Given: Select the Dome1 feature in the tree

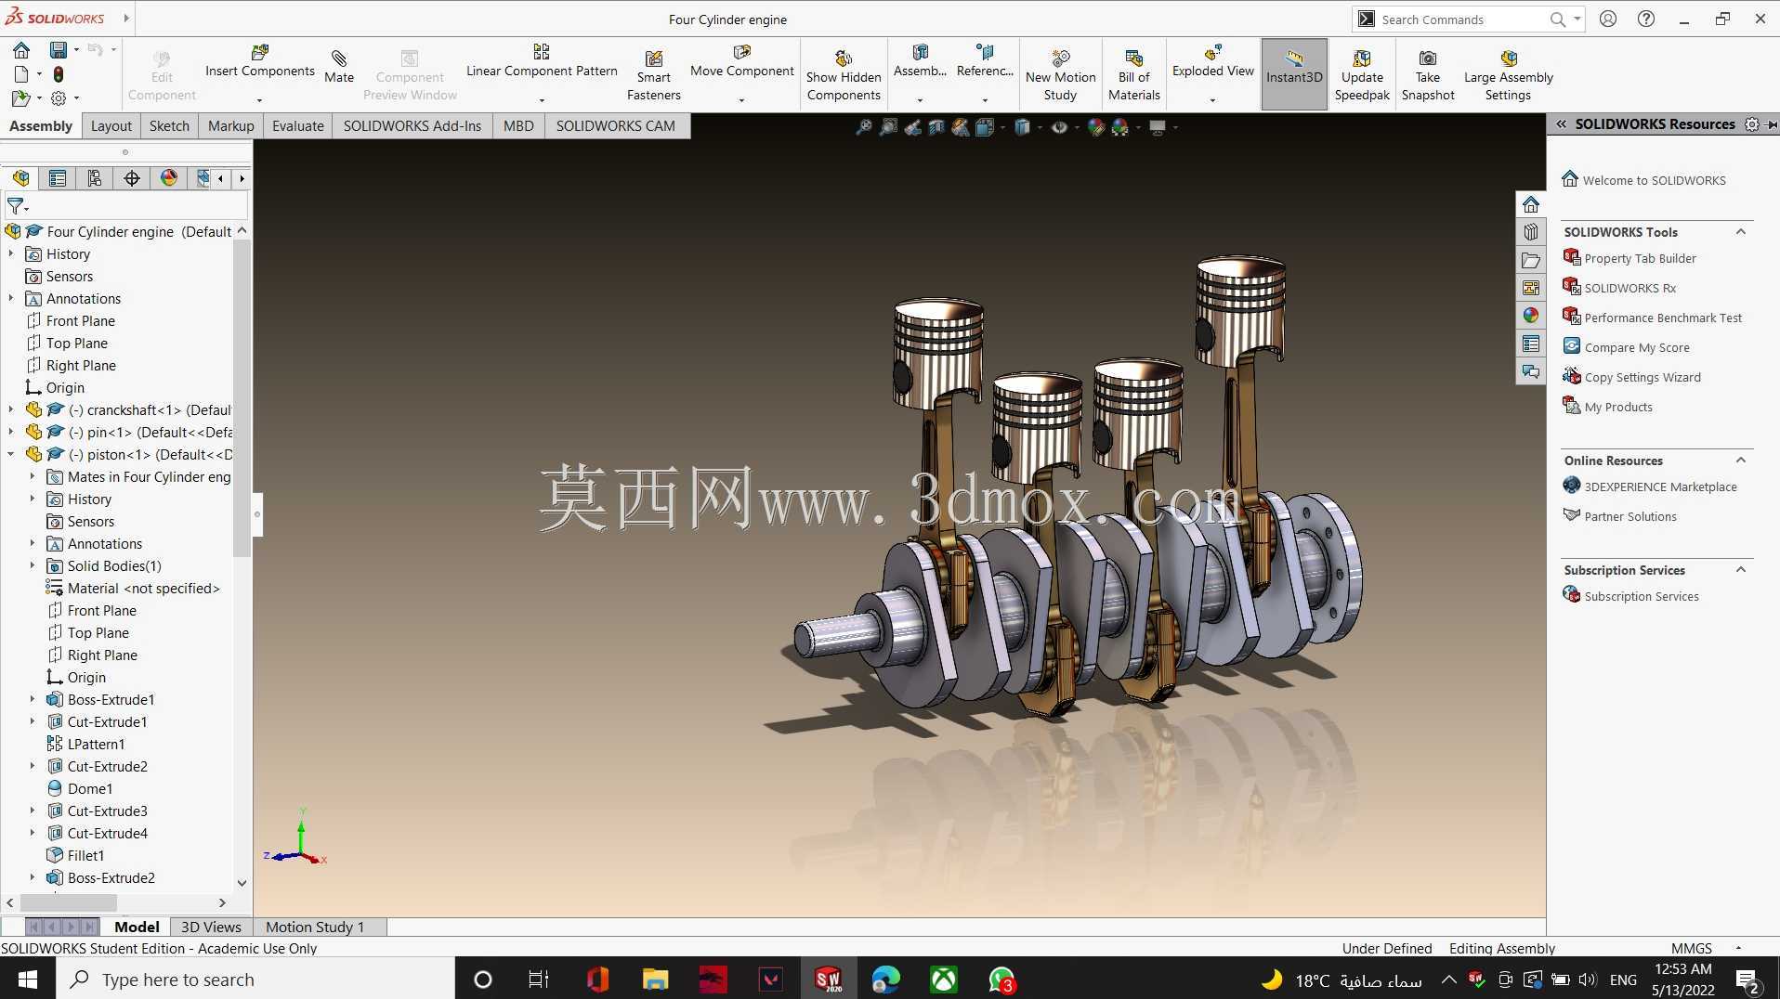Looking at the screenshot, I should (90, 788).
